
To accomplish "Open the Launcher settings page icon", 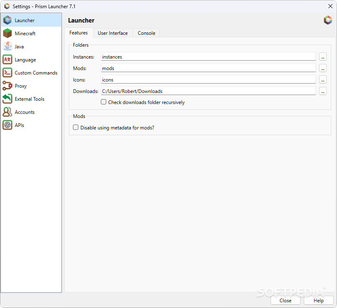I will tap(7, 20).
